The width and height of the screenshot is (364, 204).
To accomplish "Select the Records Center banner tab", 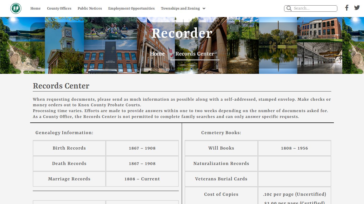I will (195, 54).
